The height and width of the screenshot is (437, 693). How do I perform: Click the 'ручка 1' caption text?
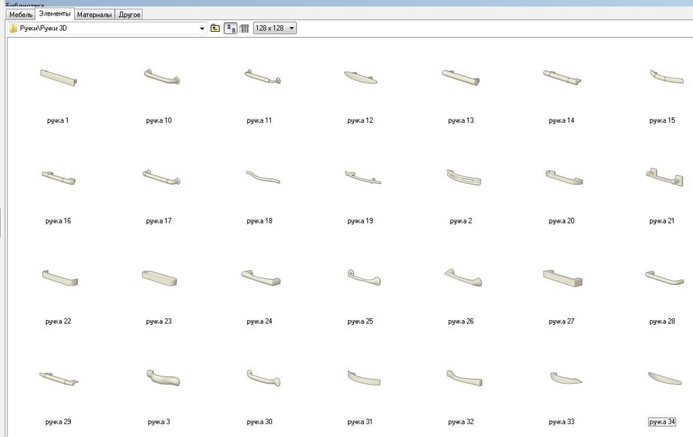58,120
